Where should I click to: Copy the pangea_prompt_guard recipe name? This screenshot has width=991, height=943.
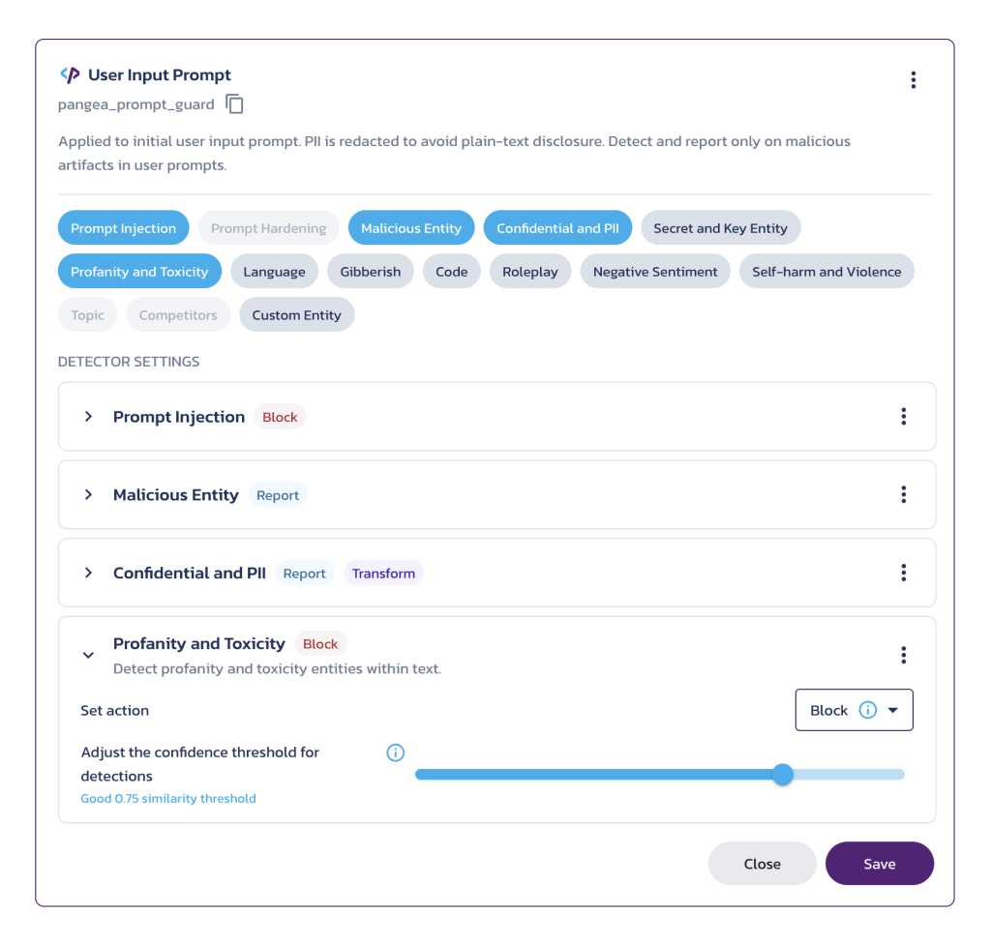pos(235,103)
